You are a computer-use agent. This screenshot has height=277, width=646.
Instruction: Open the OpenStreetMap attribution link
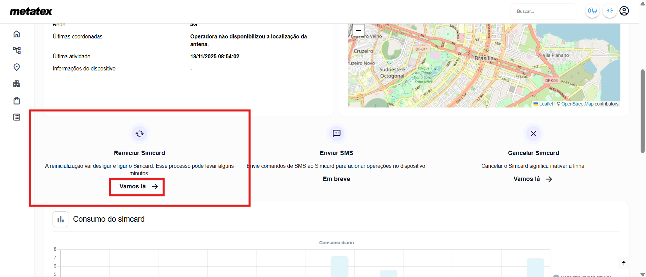tap(577, 104)
